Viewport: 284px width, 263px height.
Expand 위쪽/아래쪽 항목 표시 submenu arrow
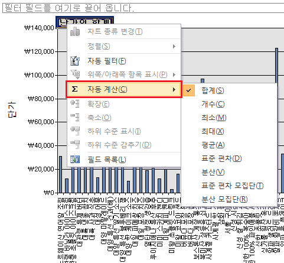pyautogui.click(x=174, y=74)
